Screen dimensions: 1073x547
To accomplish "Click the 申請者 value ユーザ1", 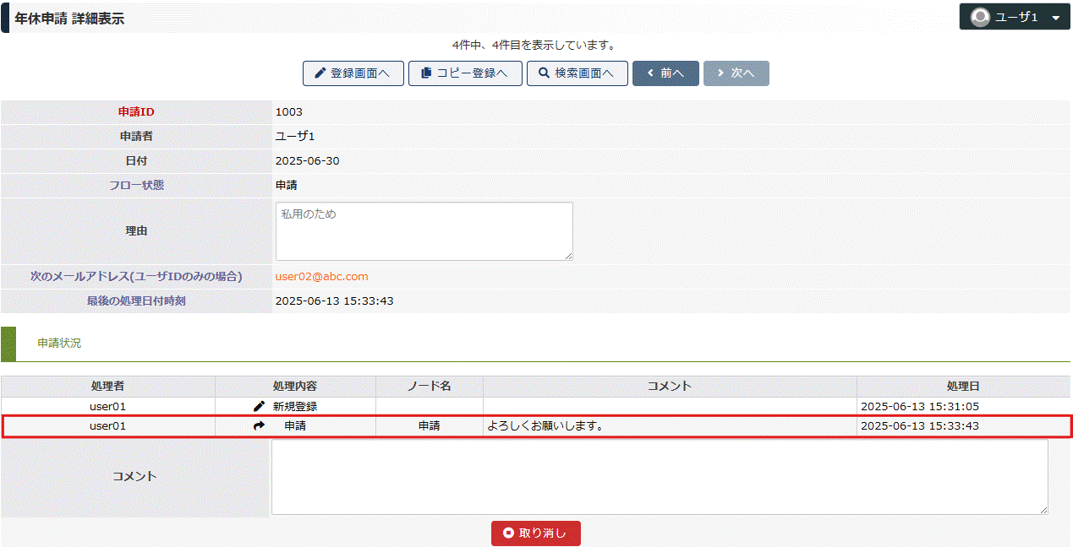I will click(x=295, y=136).
